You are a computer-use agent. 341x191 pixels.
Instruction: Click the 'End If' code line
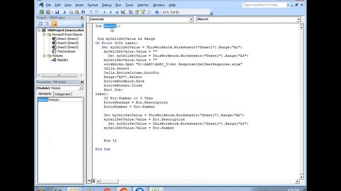[110, 141]
